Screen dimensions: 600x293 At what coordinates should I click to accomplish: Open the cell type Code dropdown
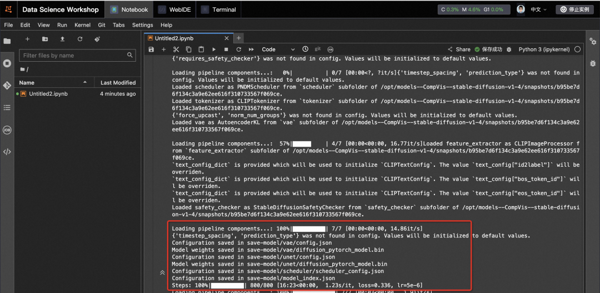(x=278, y=49)
